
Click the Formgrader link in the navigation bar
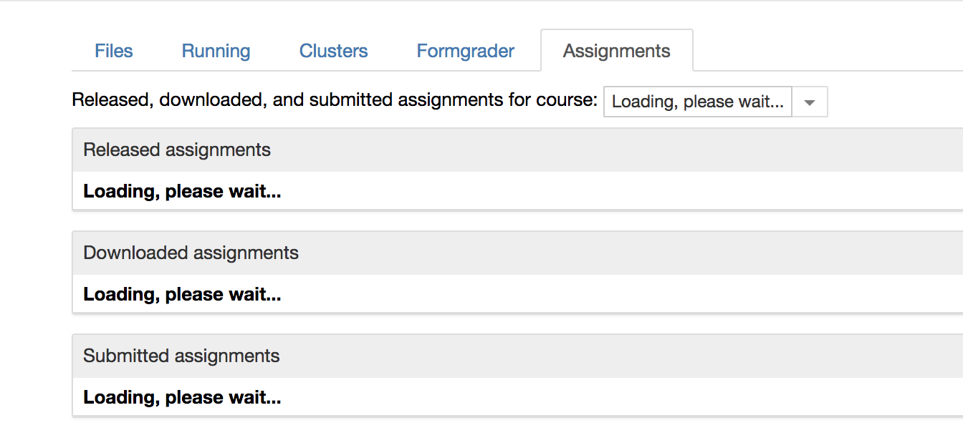[464, 50]
